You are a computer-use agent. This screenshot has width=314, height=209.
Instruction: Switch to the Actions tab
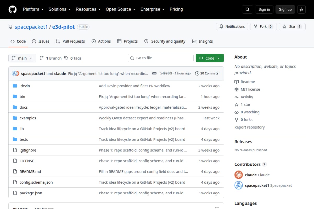(101, 41)
